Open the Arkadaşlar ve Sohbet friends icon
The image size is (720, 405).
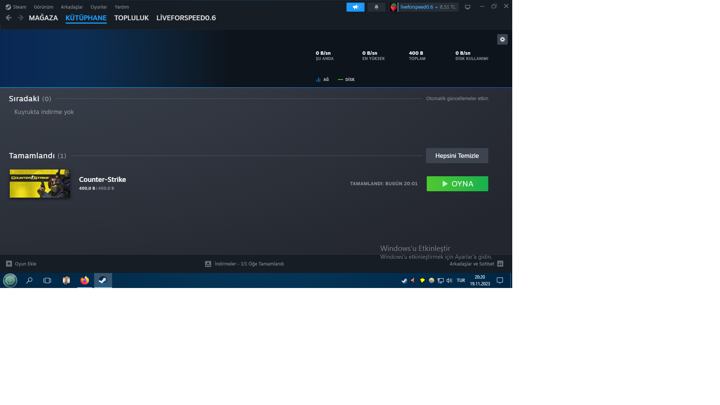[500, 264]
